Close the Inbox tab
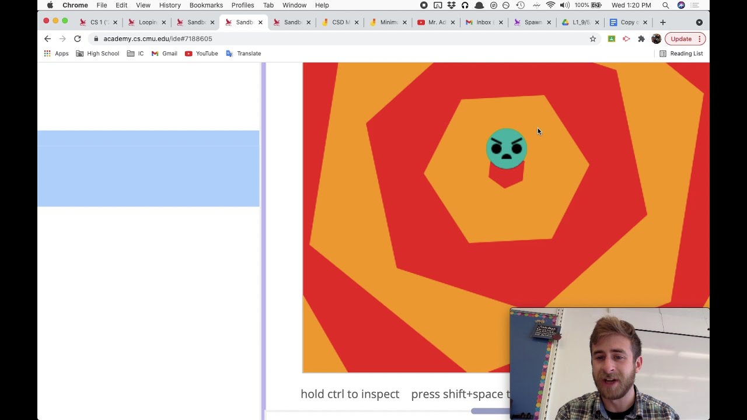 (501, 22)
